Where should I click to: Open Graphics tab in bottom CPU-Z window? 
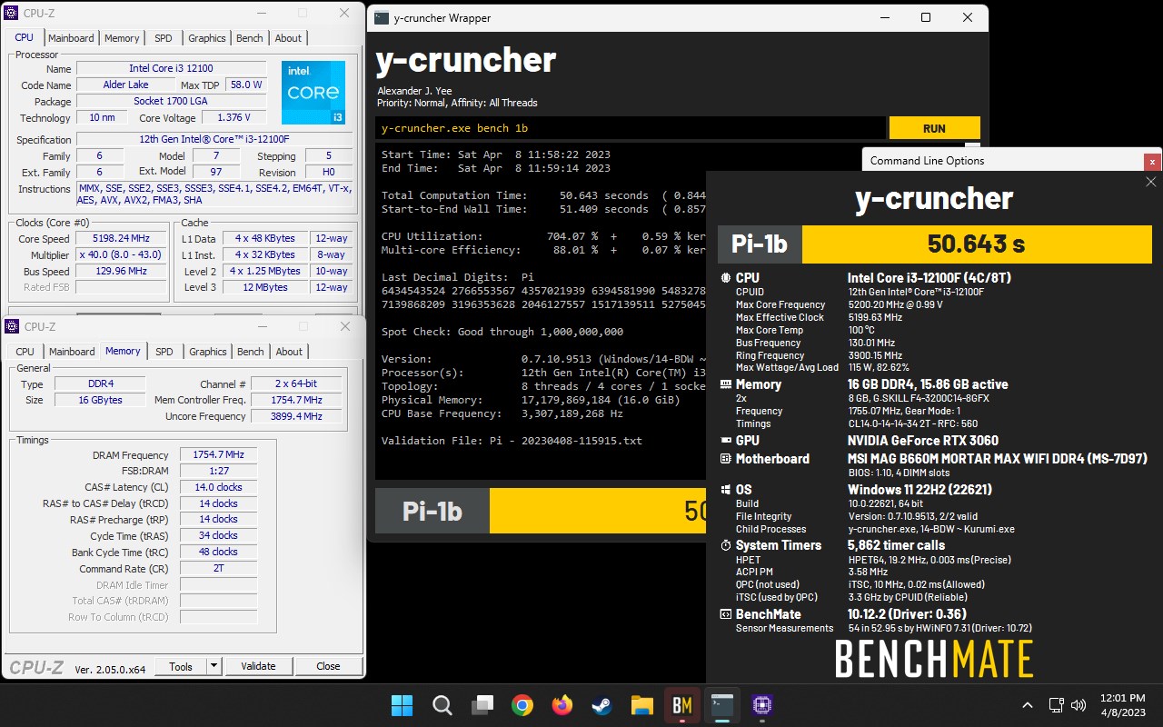click(x=207, y=352)
